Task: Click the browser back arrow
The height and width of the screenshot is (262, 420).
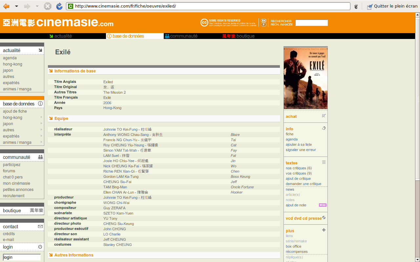Action: click(x=6, y=6)
